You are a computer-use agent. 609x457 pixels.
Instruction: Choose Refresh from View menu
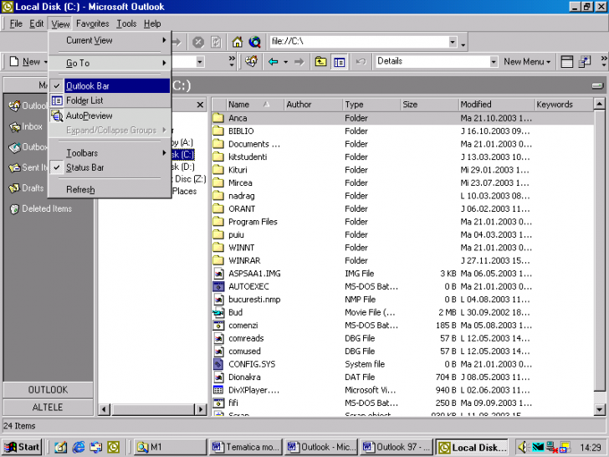(110, 190)
